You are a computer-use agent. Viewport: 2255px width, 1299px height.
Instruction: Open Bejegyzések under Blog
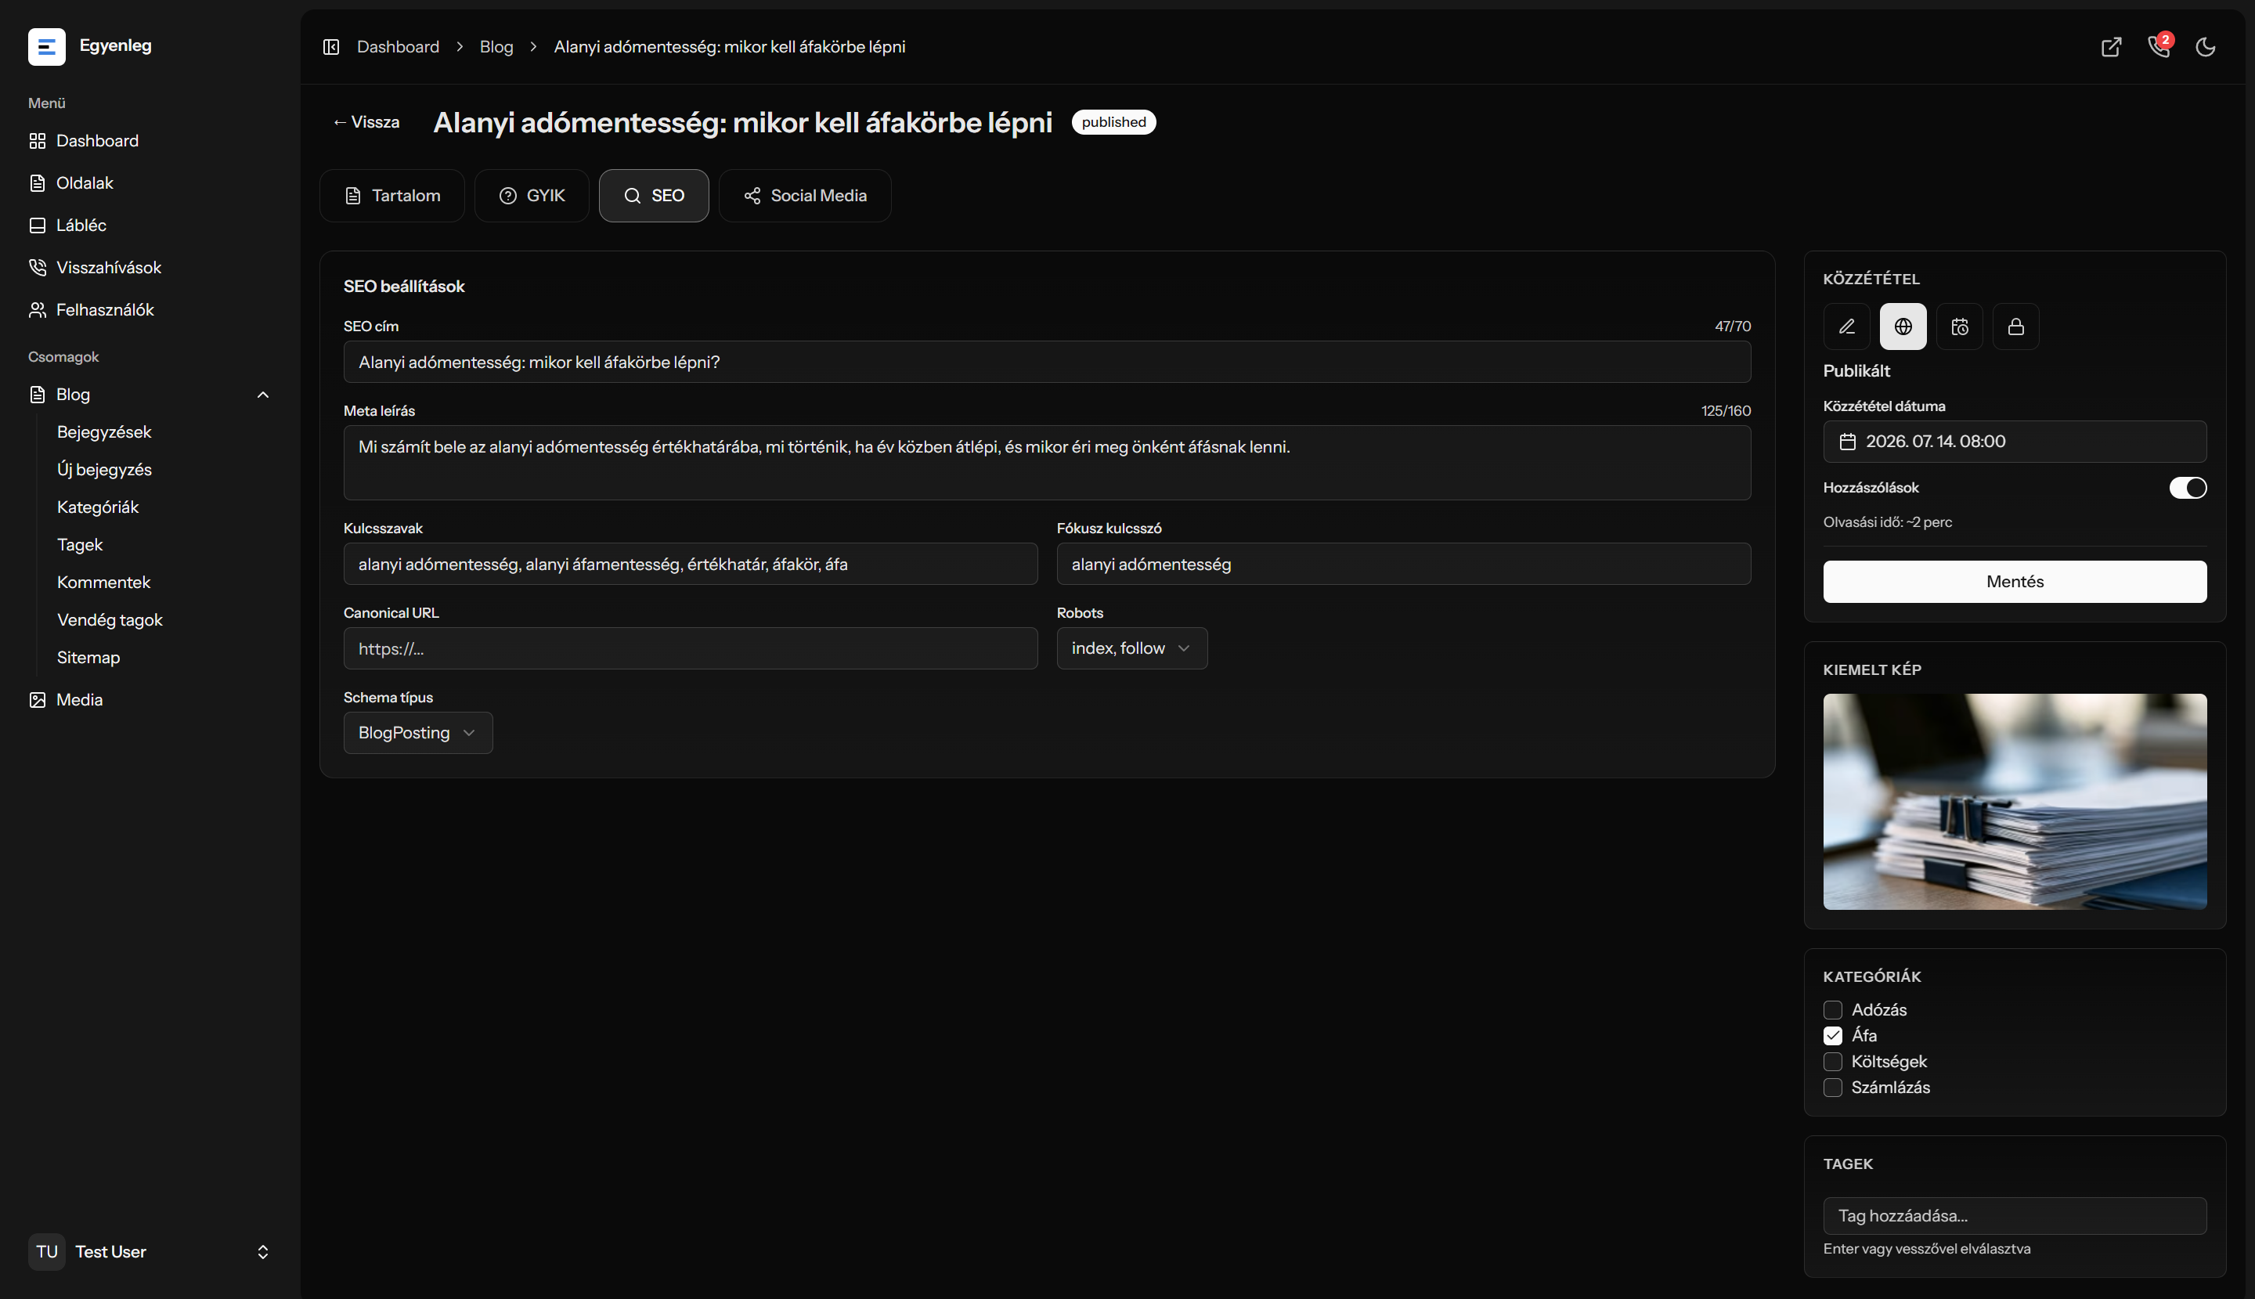[104, 431]
